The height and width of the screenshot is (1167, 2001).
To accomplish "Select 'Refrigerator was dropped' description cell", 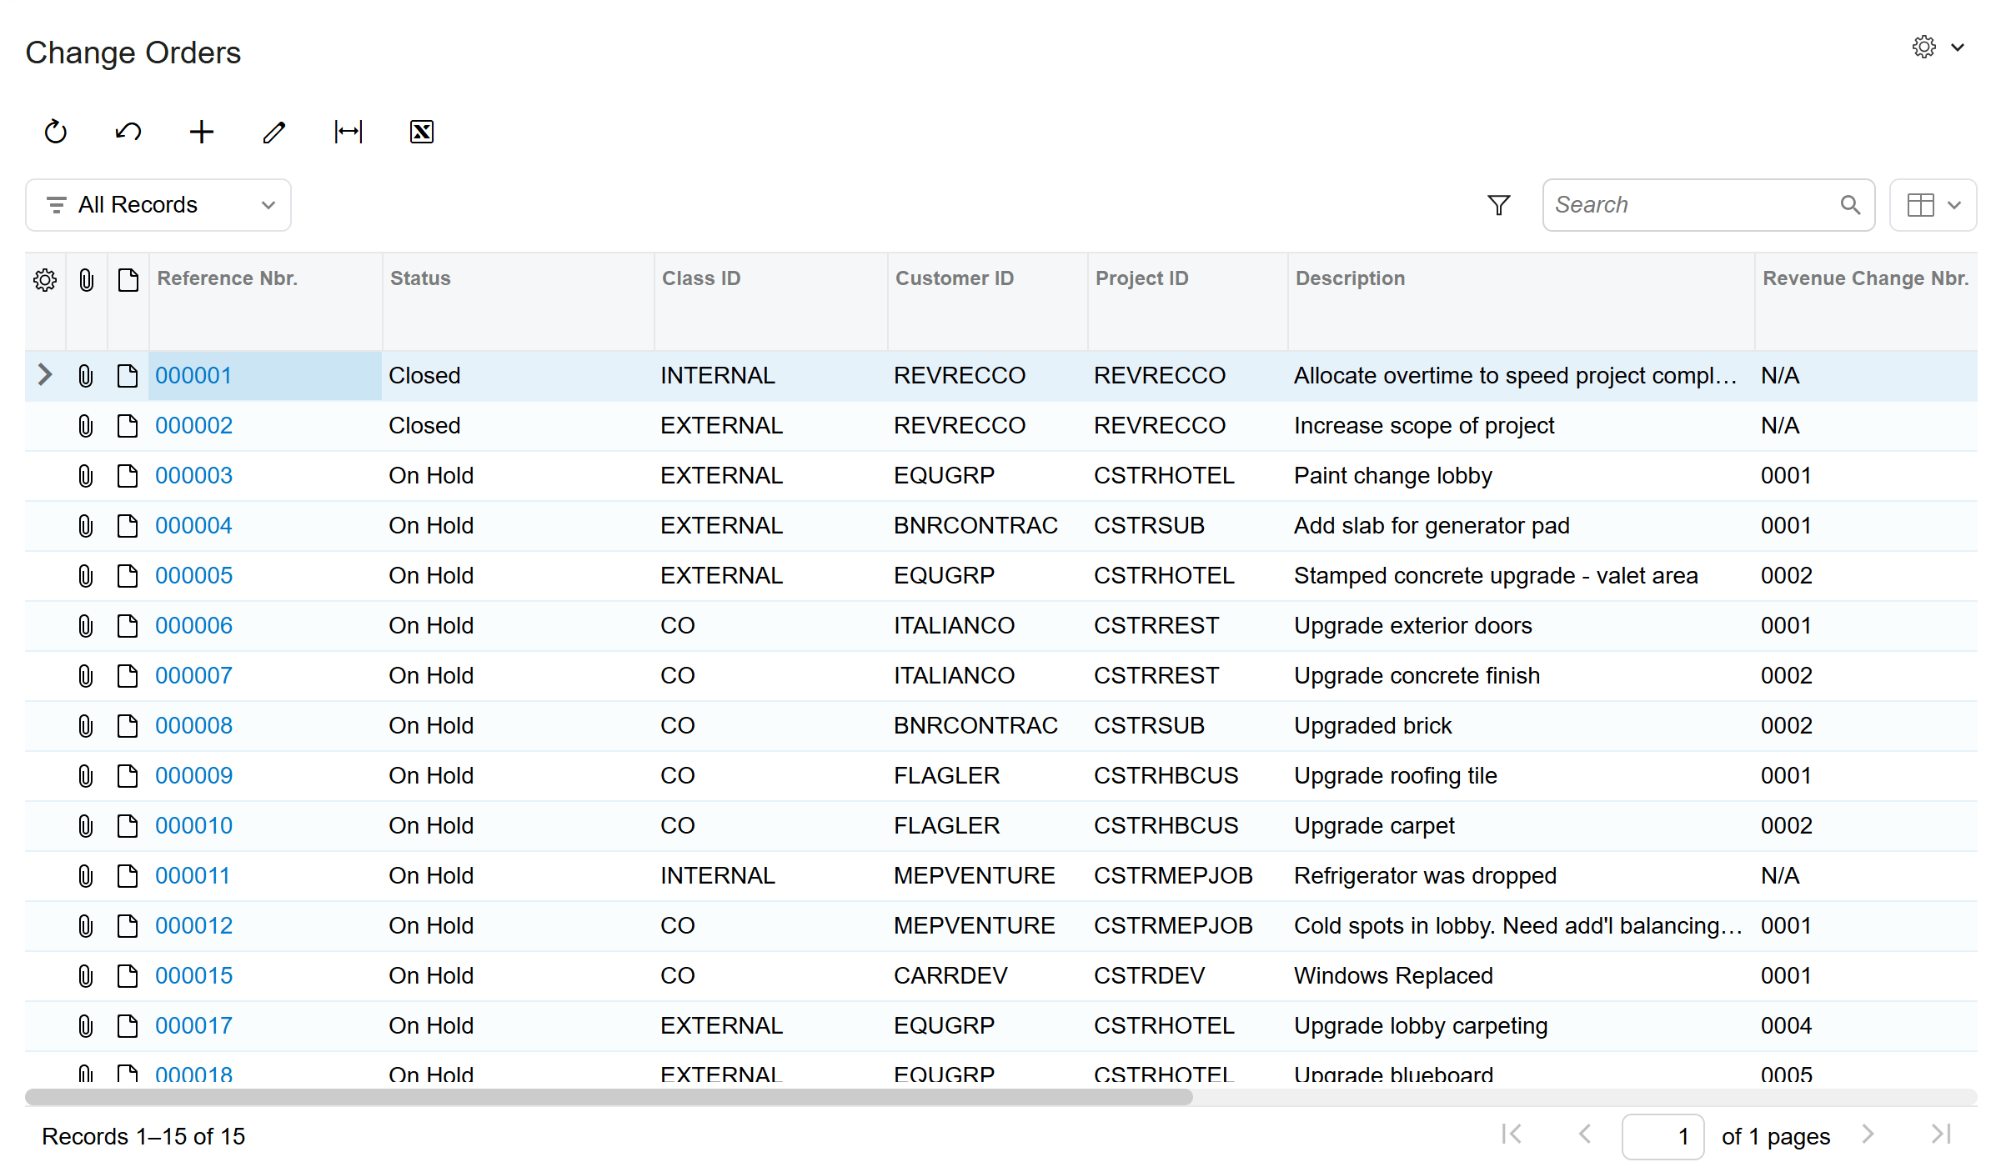I will coord(1521,876).
